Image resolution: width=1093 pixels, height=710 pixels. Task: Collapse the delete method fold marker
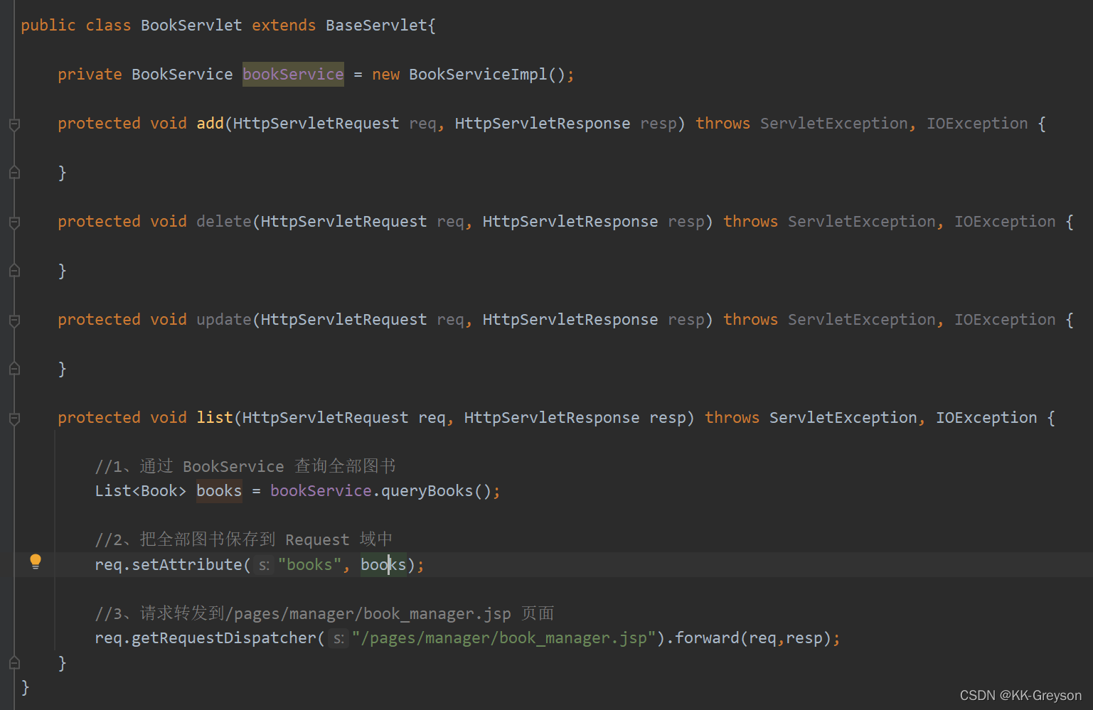(x=14, y=223)
